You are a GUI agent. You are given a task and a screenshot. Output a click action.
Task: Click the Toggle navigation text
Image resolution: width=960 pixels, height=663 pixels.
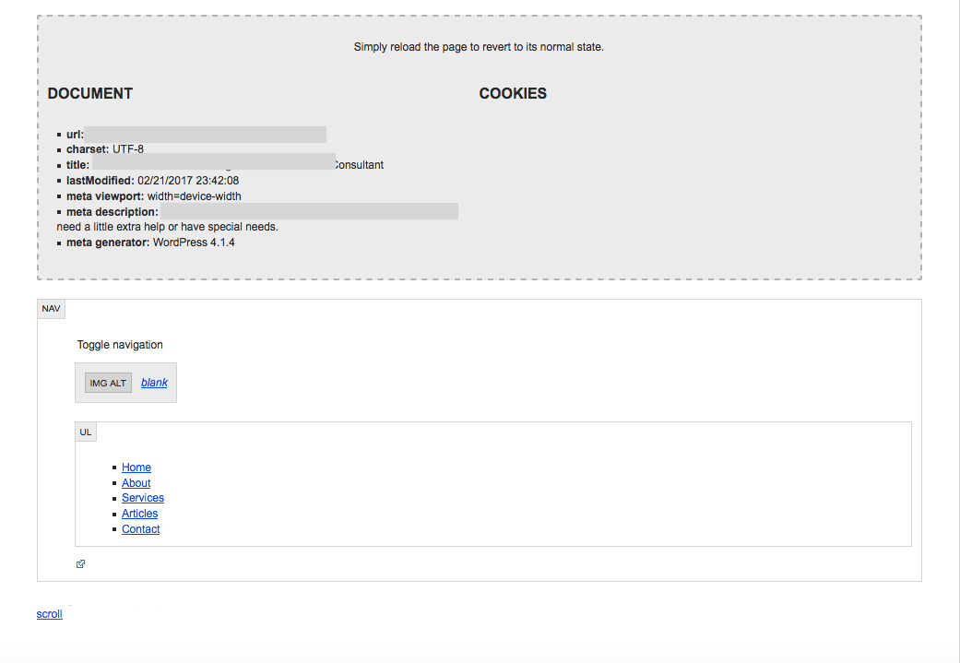(x=120, y=345)
